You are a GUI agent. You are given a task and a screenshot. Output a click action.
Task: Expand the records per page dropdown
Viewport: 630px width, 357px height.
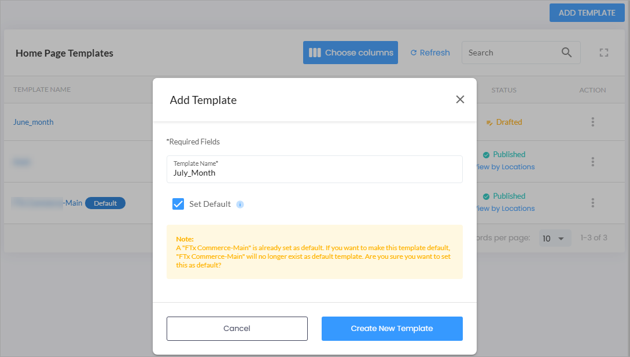555,239
